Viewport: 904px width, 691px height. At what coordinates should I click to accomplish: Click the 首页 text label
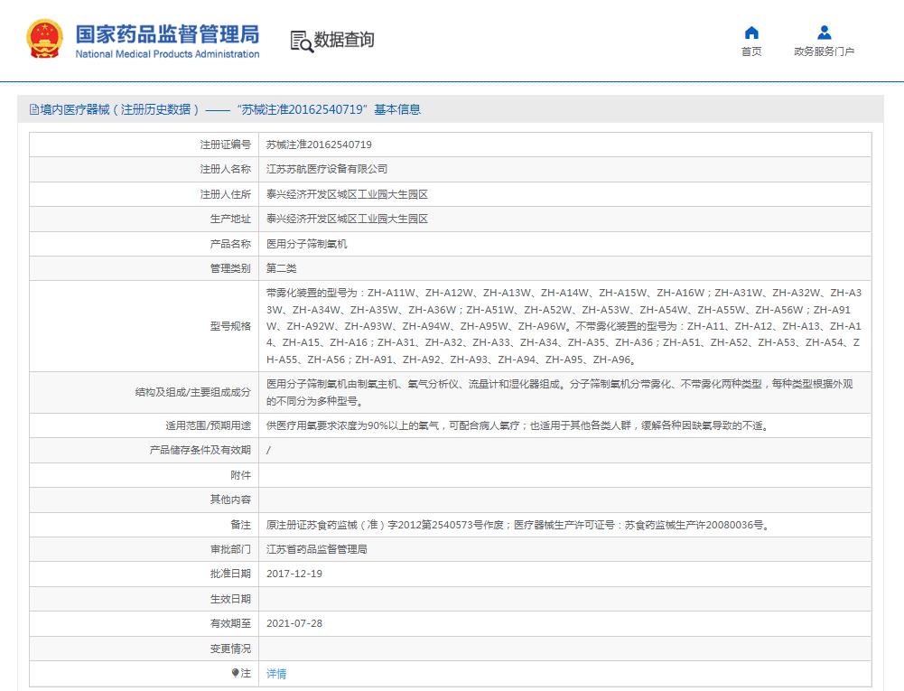pos(750,52)
